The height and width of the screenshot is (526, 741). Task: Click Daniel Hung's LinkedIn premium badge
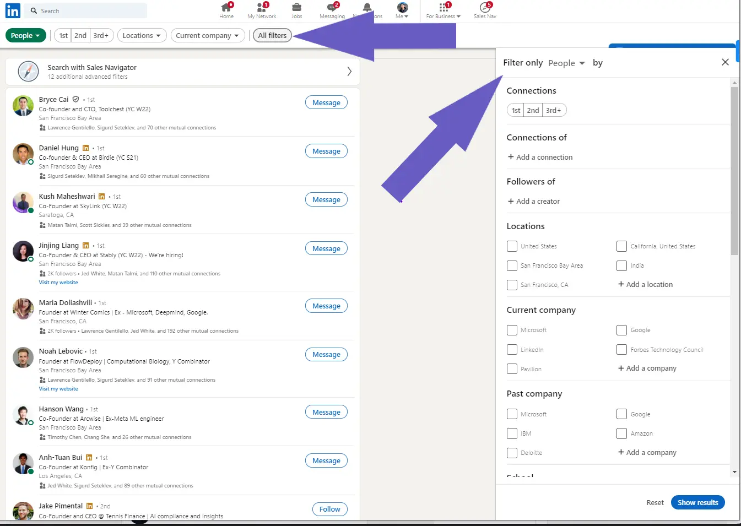tap(85, 148)
